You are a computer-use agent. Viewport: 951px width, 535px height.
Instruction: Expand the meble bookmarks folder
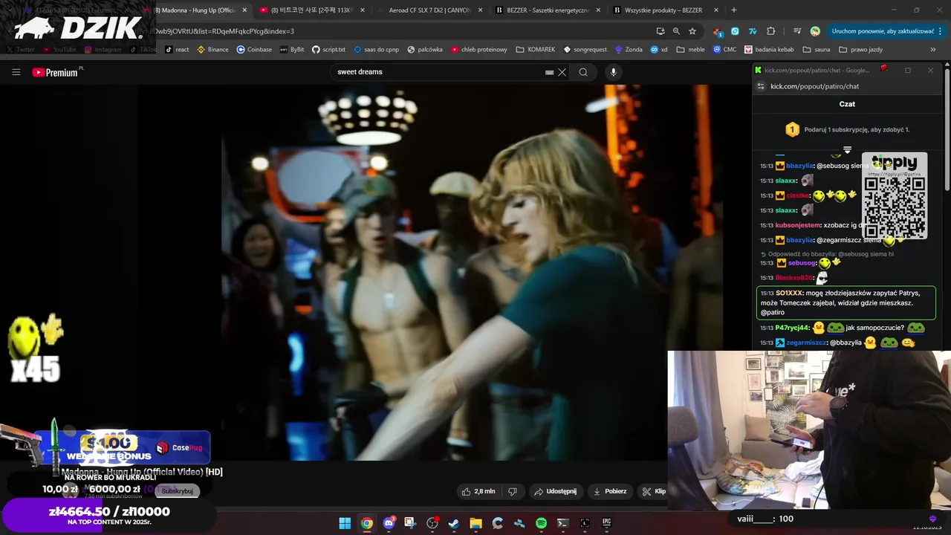tap(690, 50)
